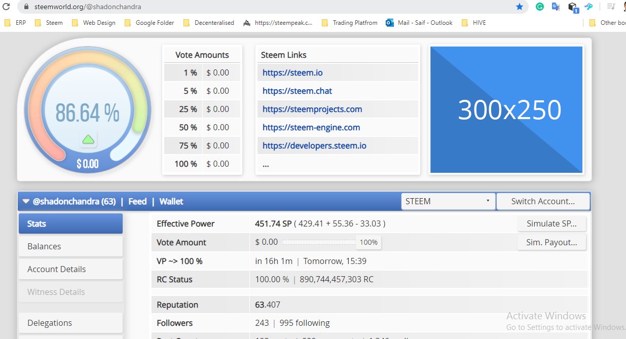Screen dimensions: 626x339
Task: Click the Decenteralised bookmark folder icon
Action: click(187, 23)
